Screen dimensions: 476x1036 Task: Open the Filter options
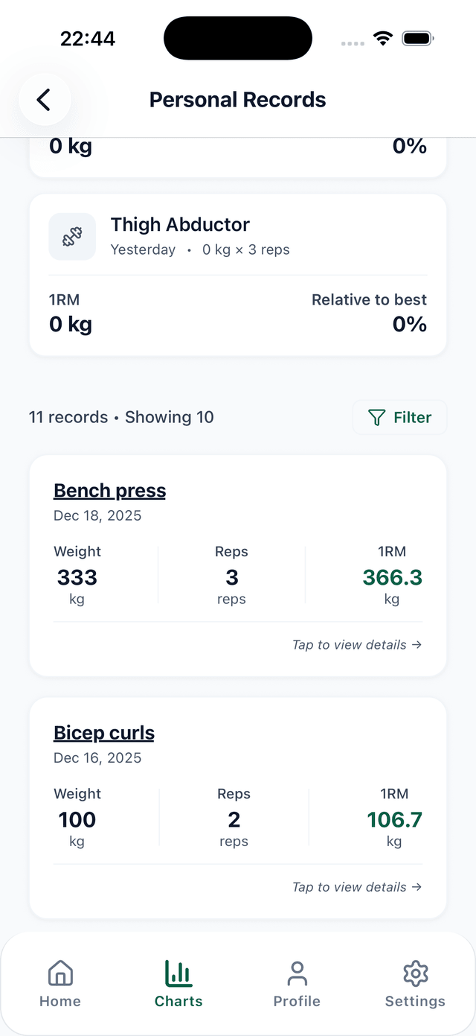coord(399,417)
